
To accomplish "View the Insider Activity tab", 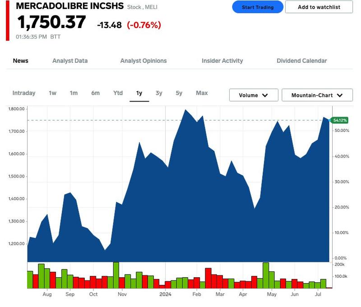I will click(222, 61).
